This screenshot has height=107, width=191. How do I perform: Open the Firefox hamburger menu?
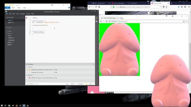tap(189, 7)
